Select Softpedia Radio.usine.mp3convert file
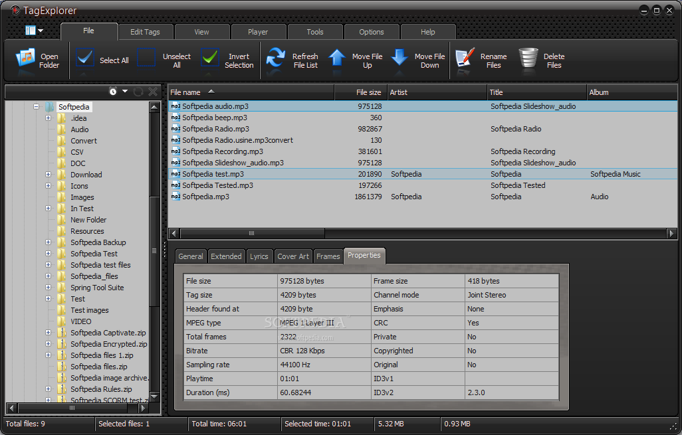The height and width of the screenshot is (435, 682). click(x=422, y=140)
